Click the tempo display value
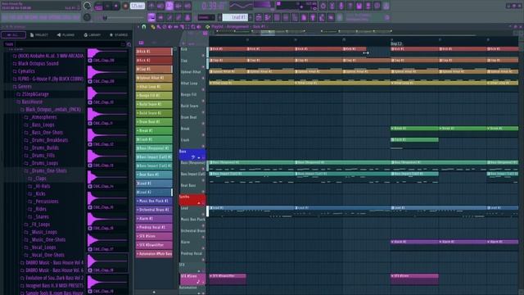The width and height of the screenshot is (524, 295). (138, 6)
